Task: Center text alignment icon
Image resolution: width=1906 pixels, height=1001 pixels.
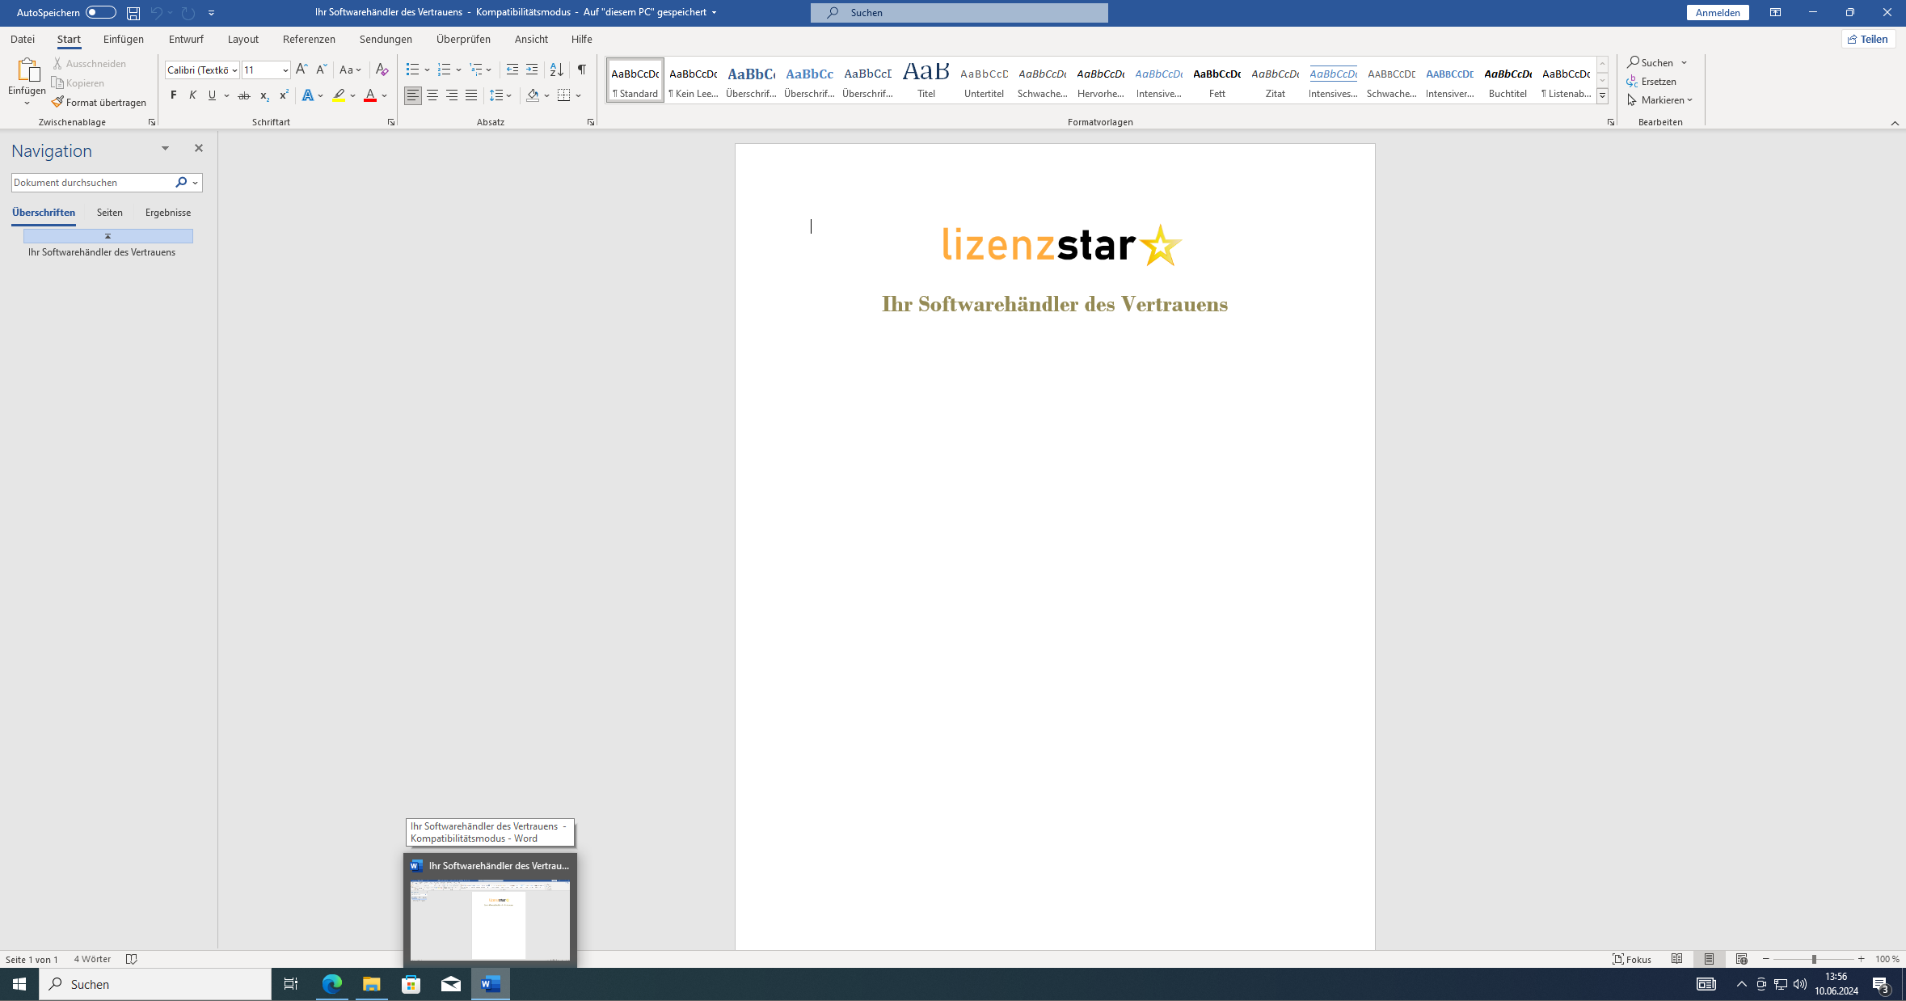Action: coord(432,95)
